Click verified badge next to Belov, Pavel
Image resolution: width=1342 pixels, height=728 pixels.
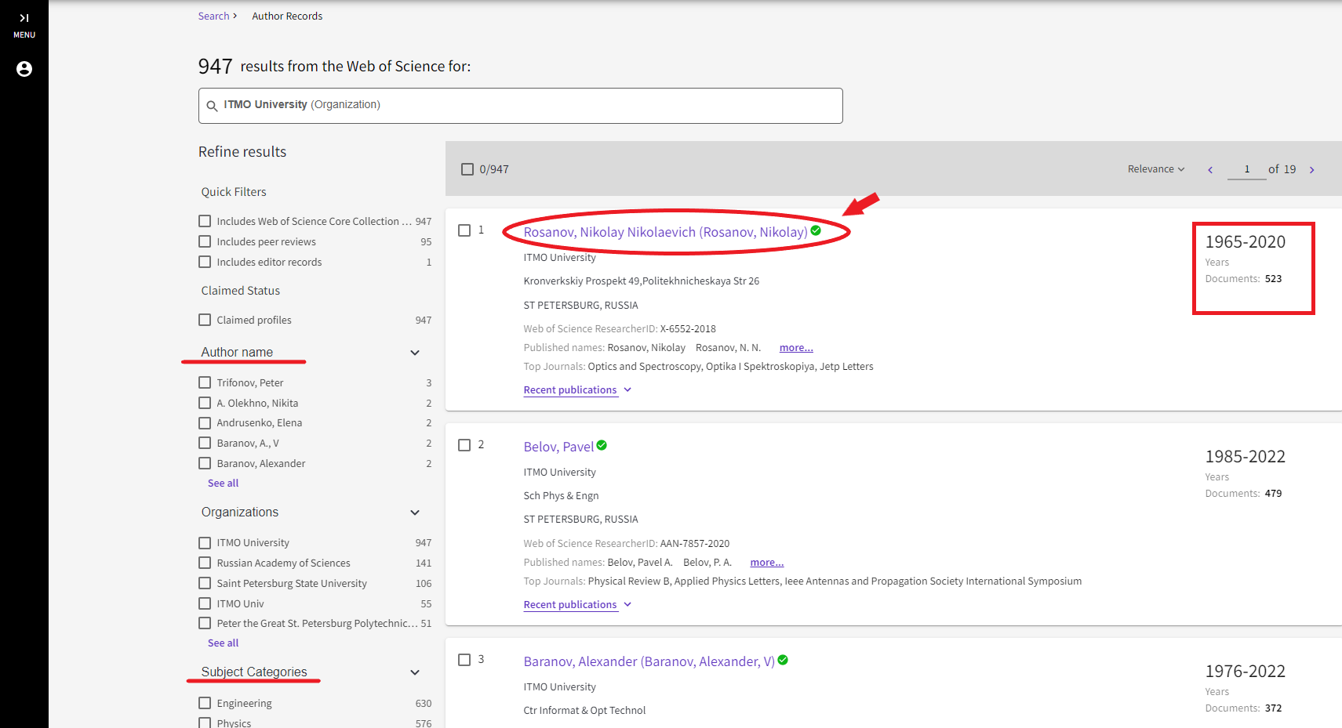pyautogui.click(x=602, y=445)
